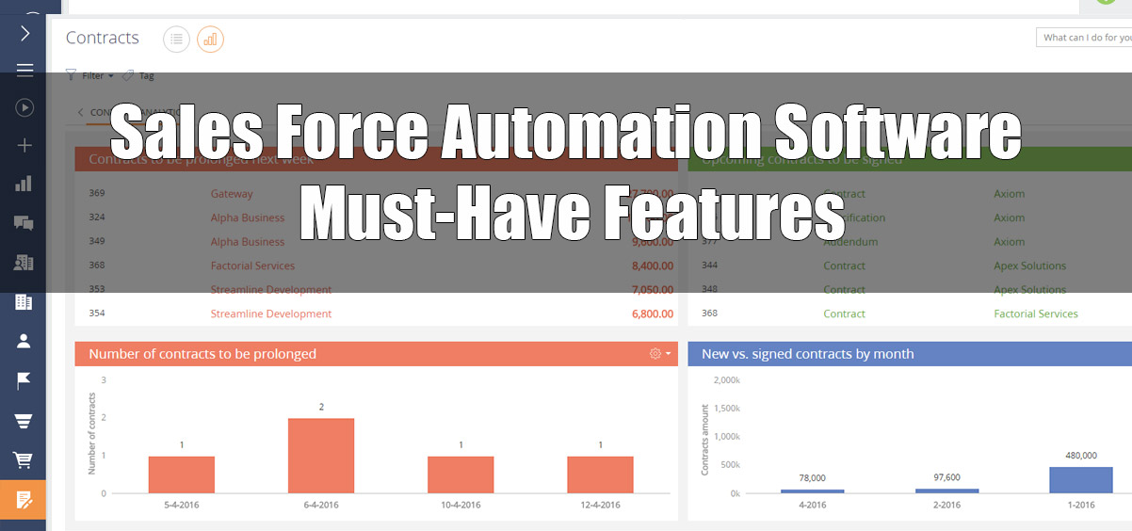Click the play/run process sidebar icon

[24, 107]
